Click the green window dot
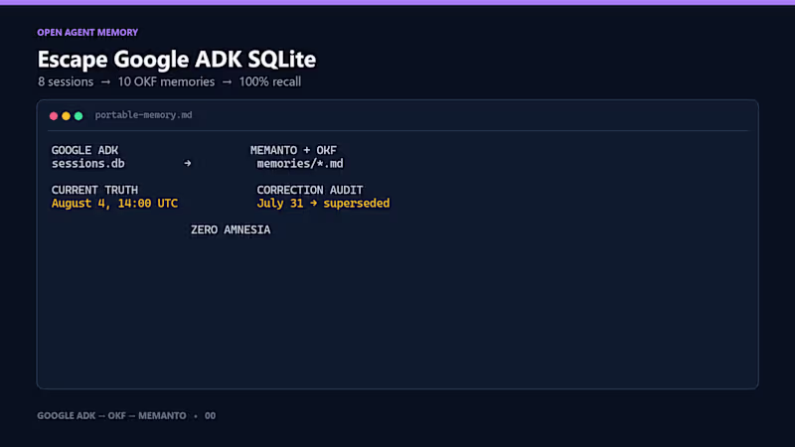The width and height of the screenshot is (795, 447). point(79,116)
